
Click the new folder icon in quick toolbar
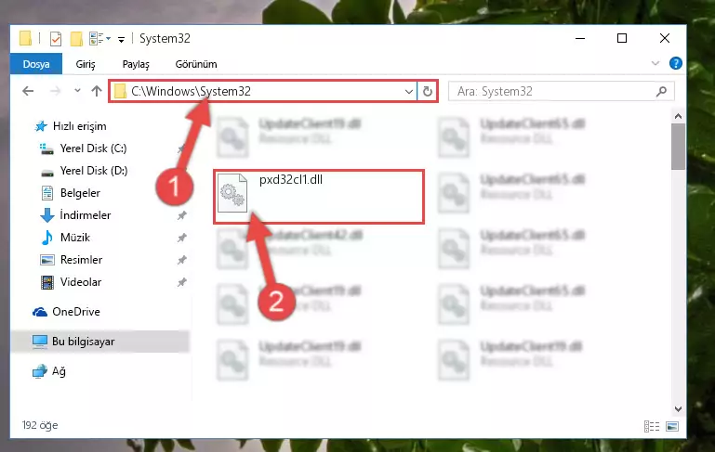click(76, 39)
